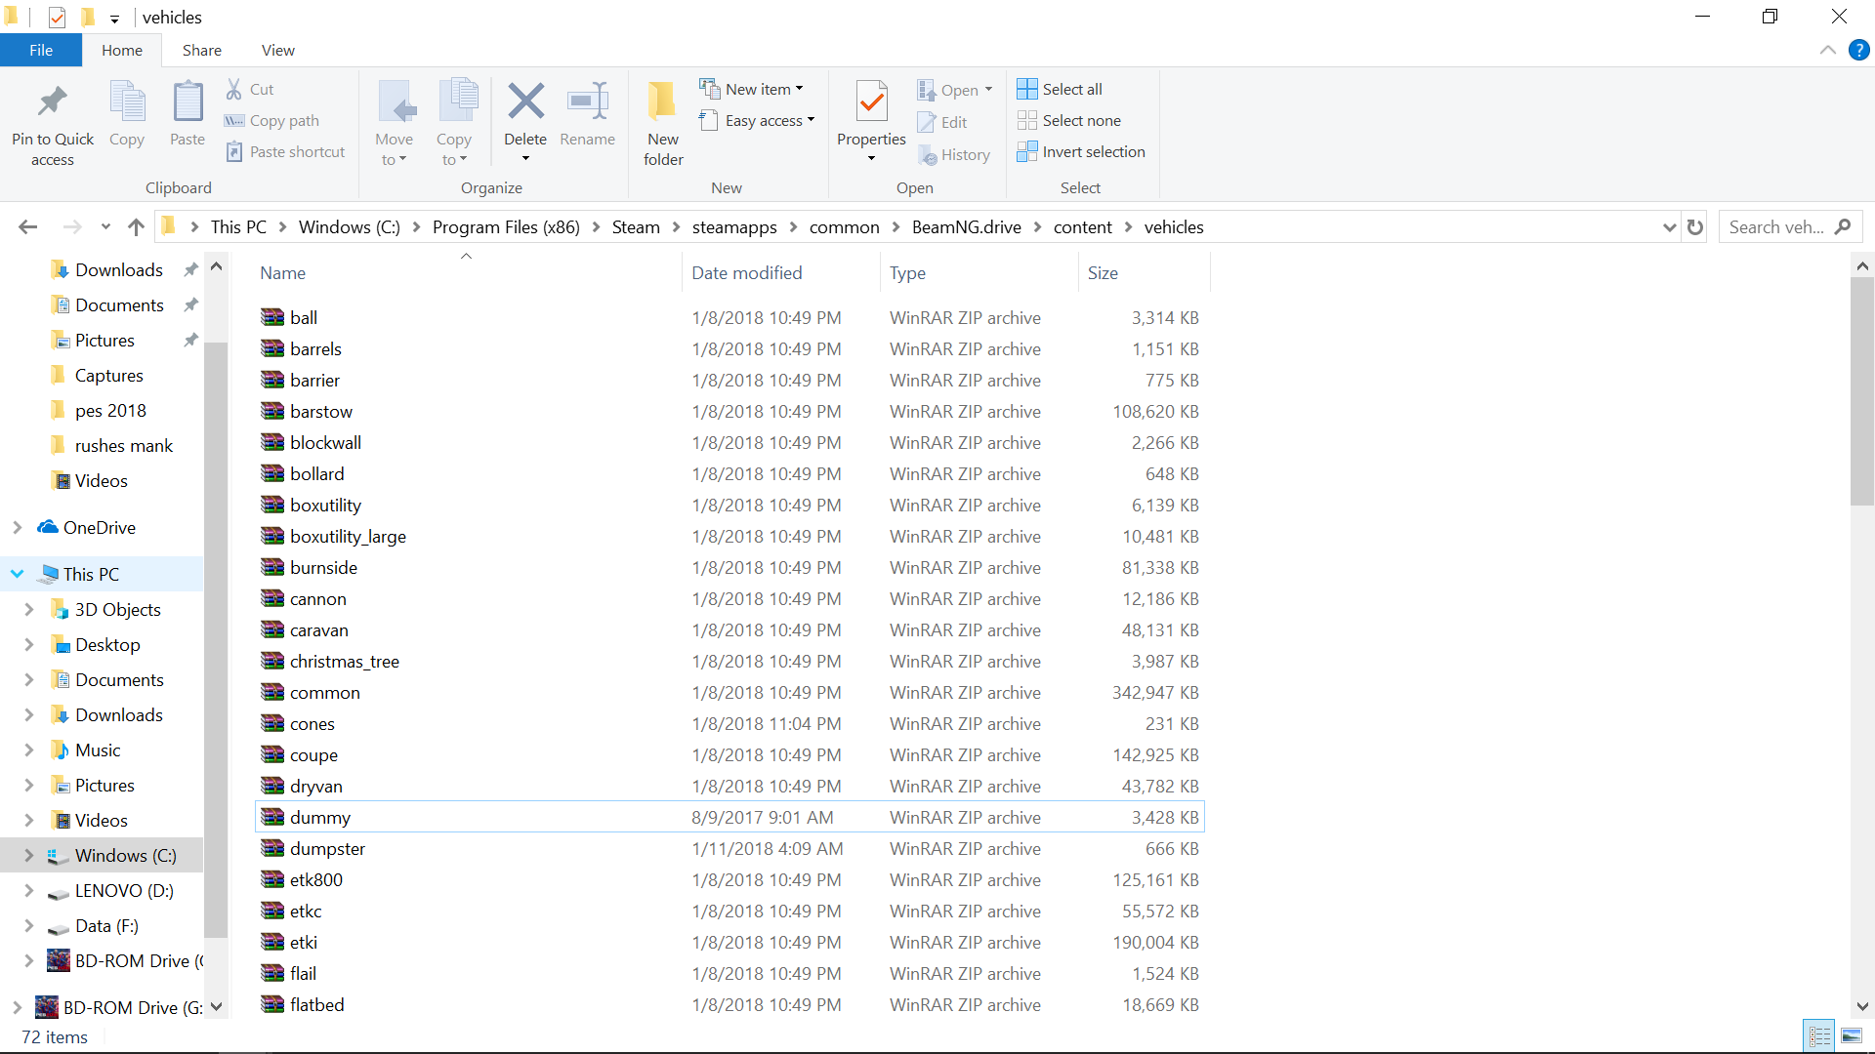Sort by the Type column header
Screen dimensions: 1875x1054
[979, 272]
